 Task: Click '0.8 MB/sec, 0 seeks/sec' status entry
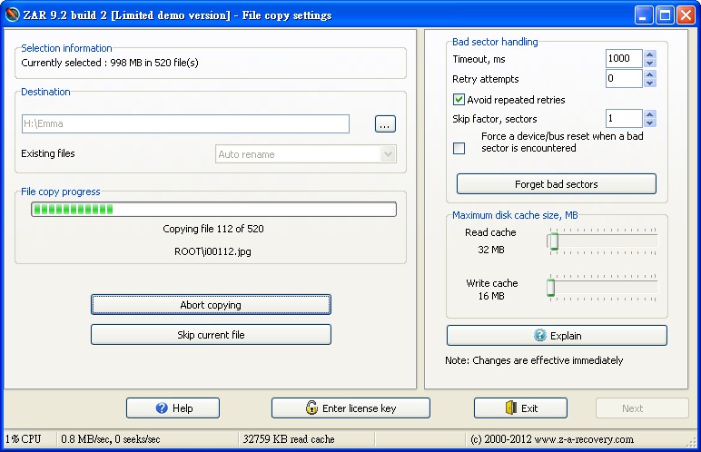(x=111, y=439)
